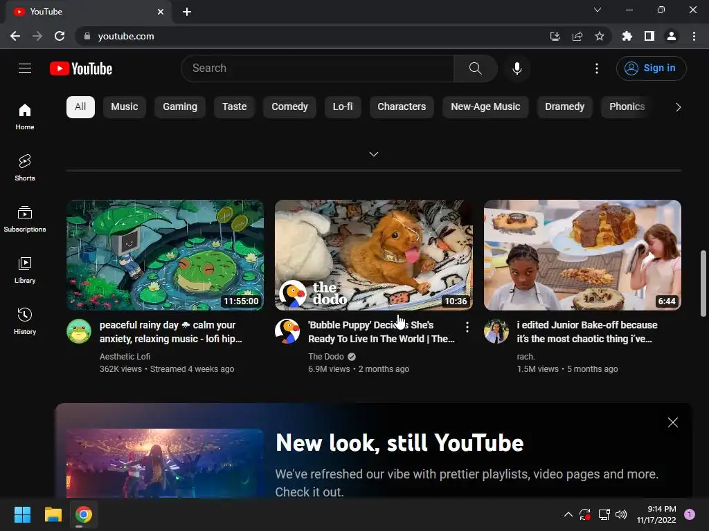Click the YouTube search input field

coord(317,68)
